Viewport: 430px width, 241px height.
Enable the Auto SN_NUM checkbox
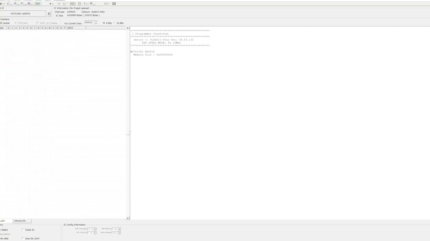(x=23, y=238)
